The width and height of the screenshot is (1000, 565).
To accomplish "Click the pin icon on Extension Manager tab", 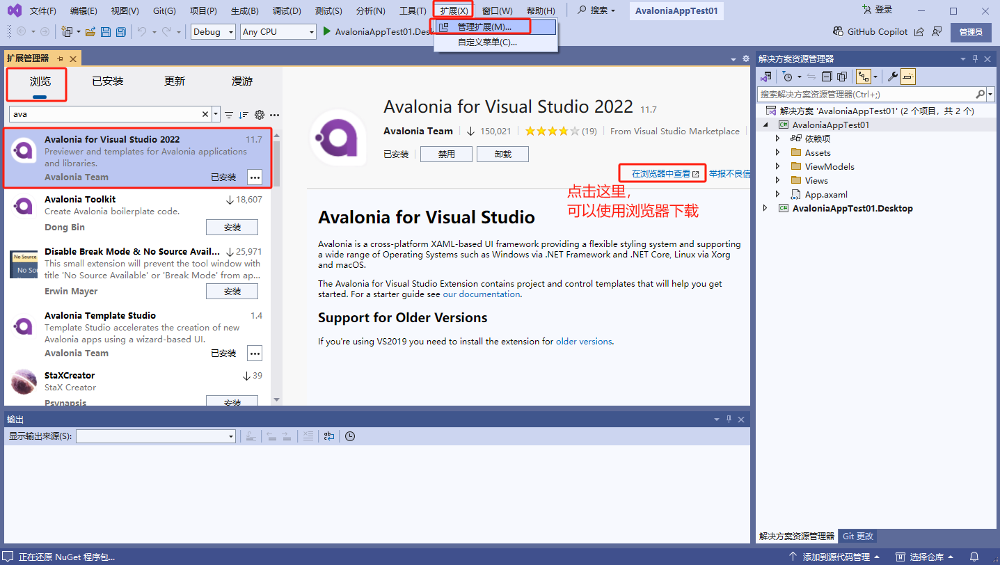I will [x=60, y=58].
